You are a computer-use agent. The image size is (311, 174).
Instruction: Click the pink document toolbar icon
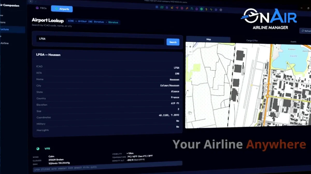click(182, 8)
